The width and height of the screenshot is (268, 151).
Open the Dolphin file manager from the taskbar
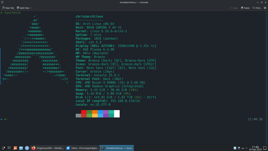21,148
